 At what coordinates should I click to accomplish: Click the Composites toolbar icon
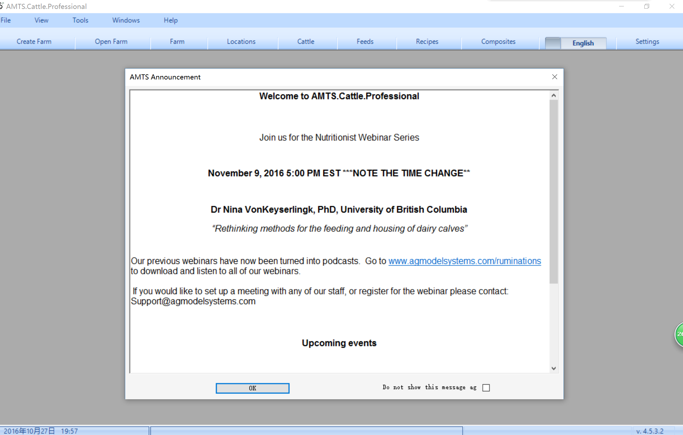pos(498,41)
